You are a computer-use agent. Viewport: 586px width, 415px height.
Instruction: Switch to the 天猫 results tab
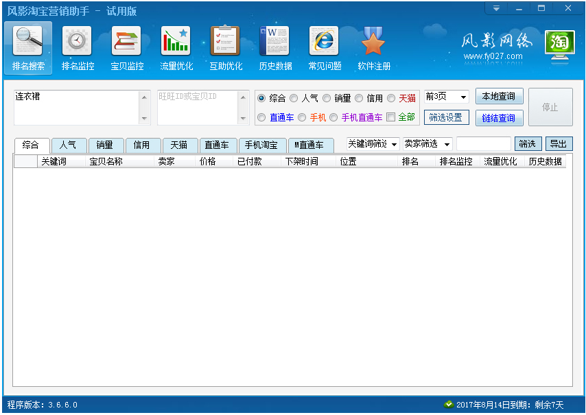180,145
